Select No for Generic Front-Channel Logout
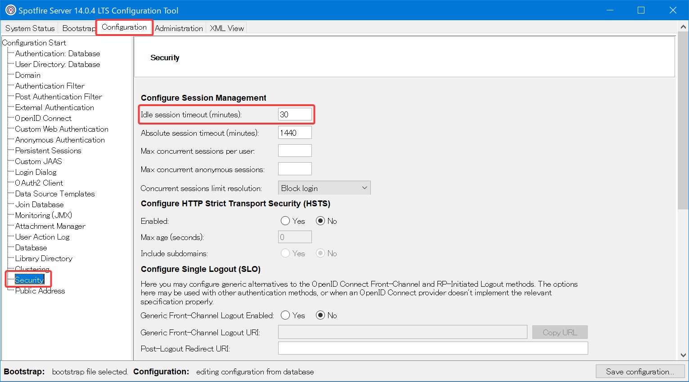This screenshot has width=689, height=382. [320, 315]
